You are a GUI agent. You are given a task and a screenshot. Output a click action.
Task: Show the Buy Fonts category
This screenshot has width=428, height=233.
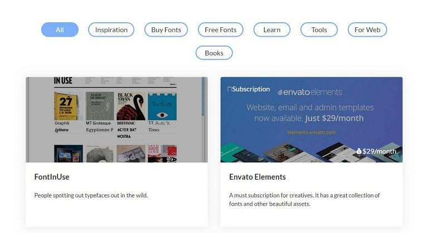pyautogui.click(x=166, y=29)
